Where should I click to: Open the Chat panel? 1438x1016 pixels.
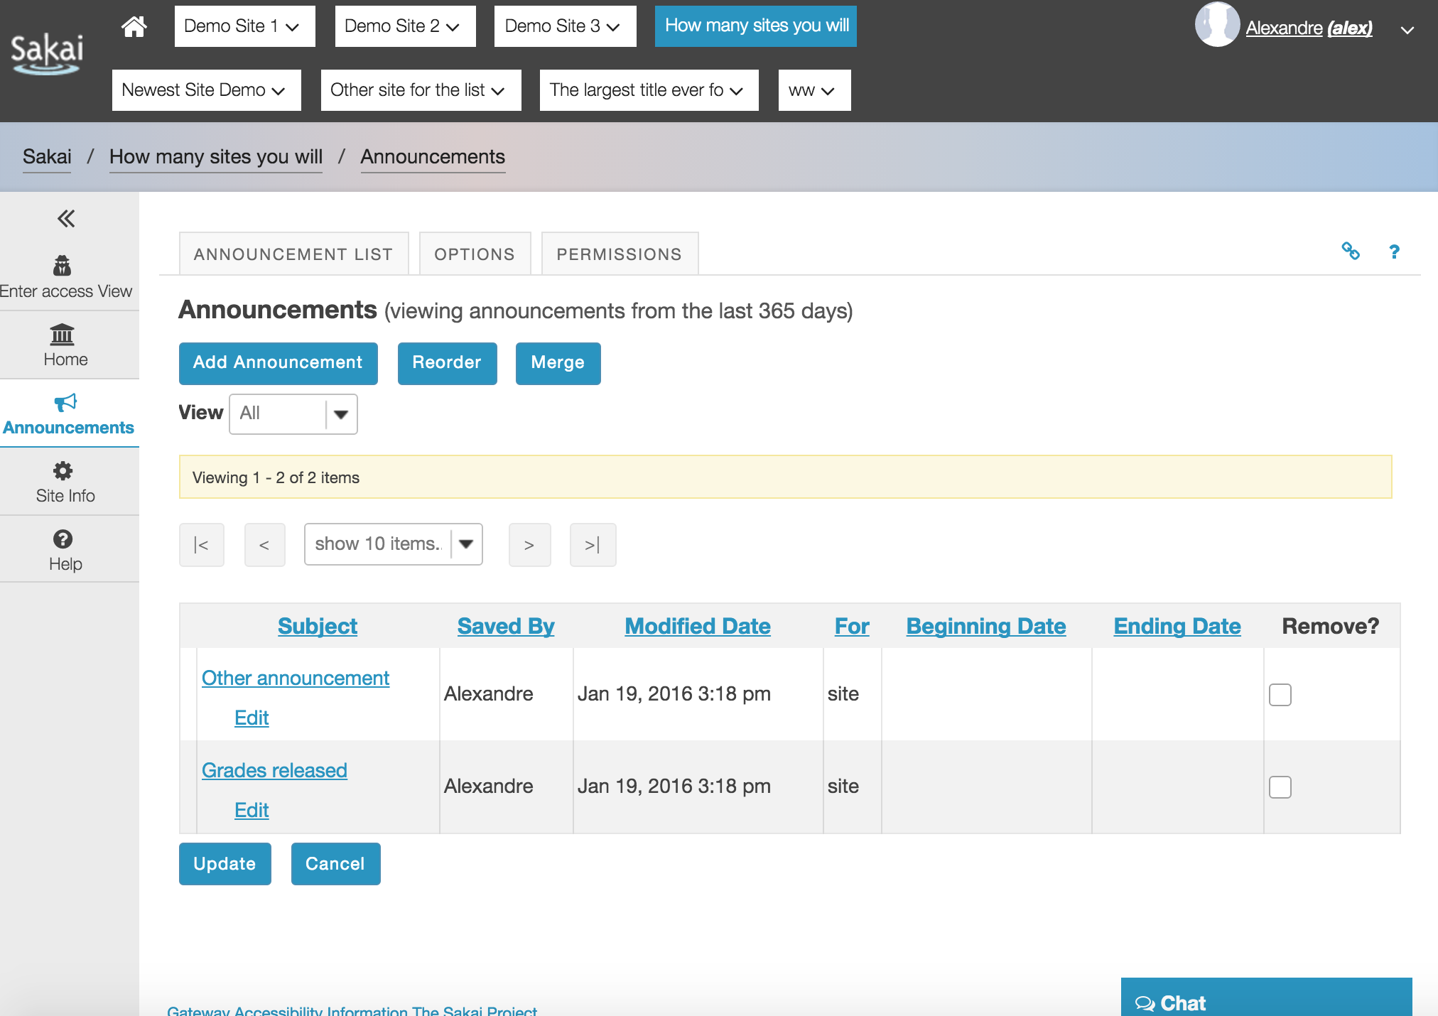pos(1266,998)
